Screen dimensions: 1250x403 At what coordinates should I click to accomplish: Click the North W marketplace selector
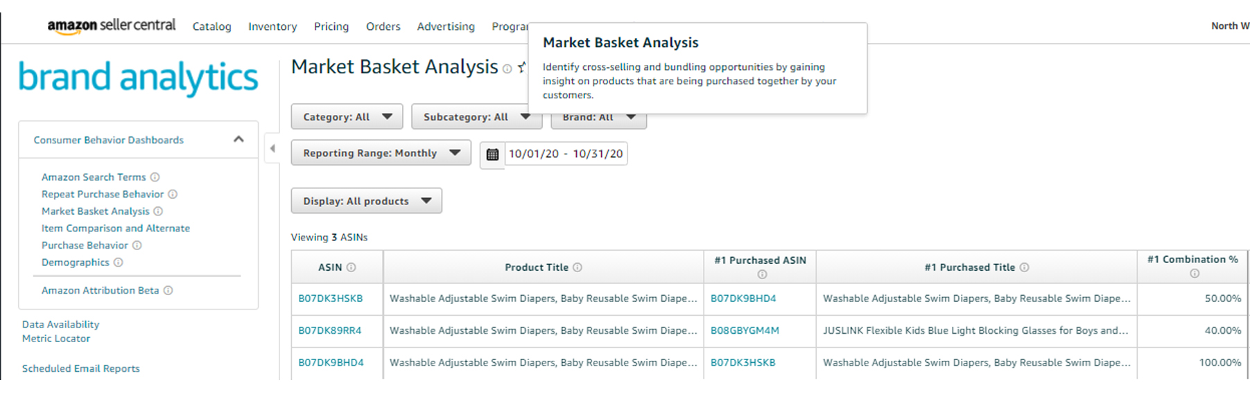pos(1230,26)
